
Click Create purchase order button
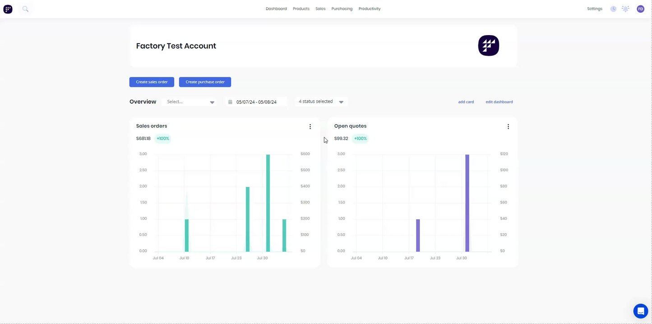tap(205, 82)
